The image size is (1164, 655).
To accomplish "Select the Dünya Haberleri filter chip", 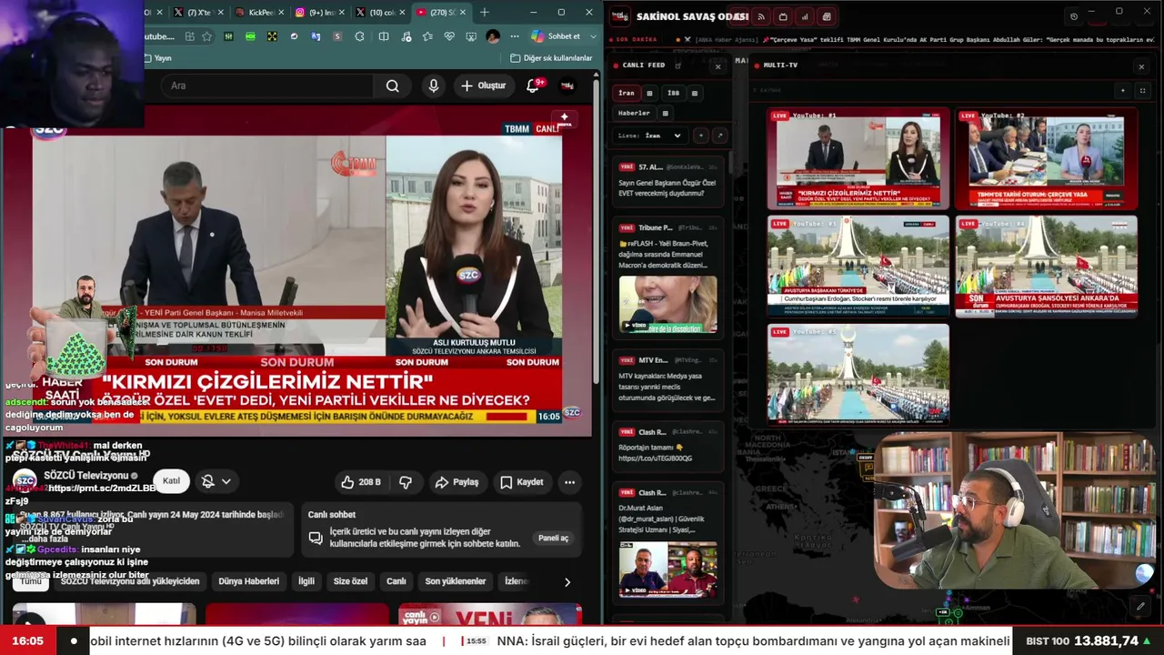I will [249, 581].
